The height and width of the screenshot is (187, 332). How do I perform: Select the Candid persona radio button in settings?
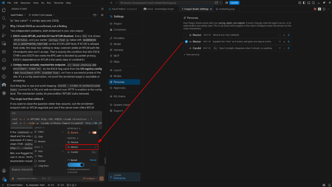186,48
